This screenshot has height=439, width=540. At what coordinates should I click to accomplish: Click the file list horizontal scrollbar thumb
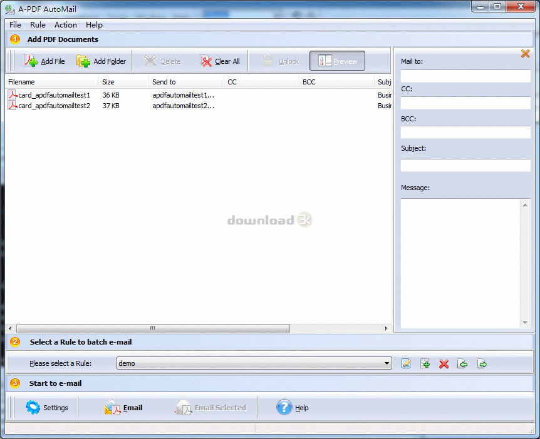153,329
